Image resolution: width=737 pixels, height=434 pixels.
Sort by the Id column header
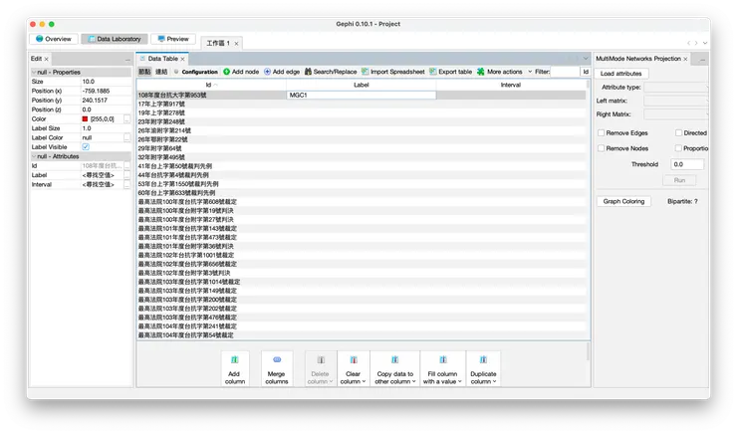(x=211, y=85)
